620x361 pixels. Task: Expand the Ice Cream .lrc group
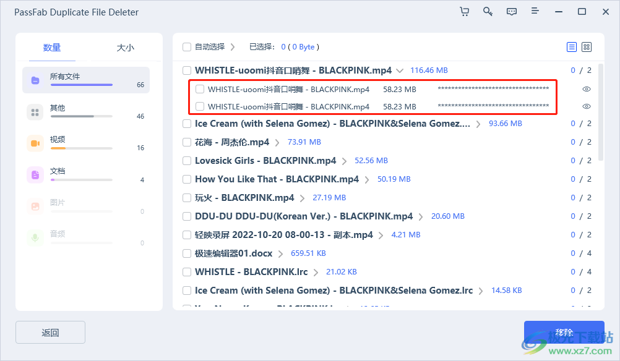481,291
